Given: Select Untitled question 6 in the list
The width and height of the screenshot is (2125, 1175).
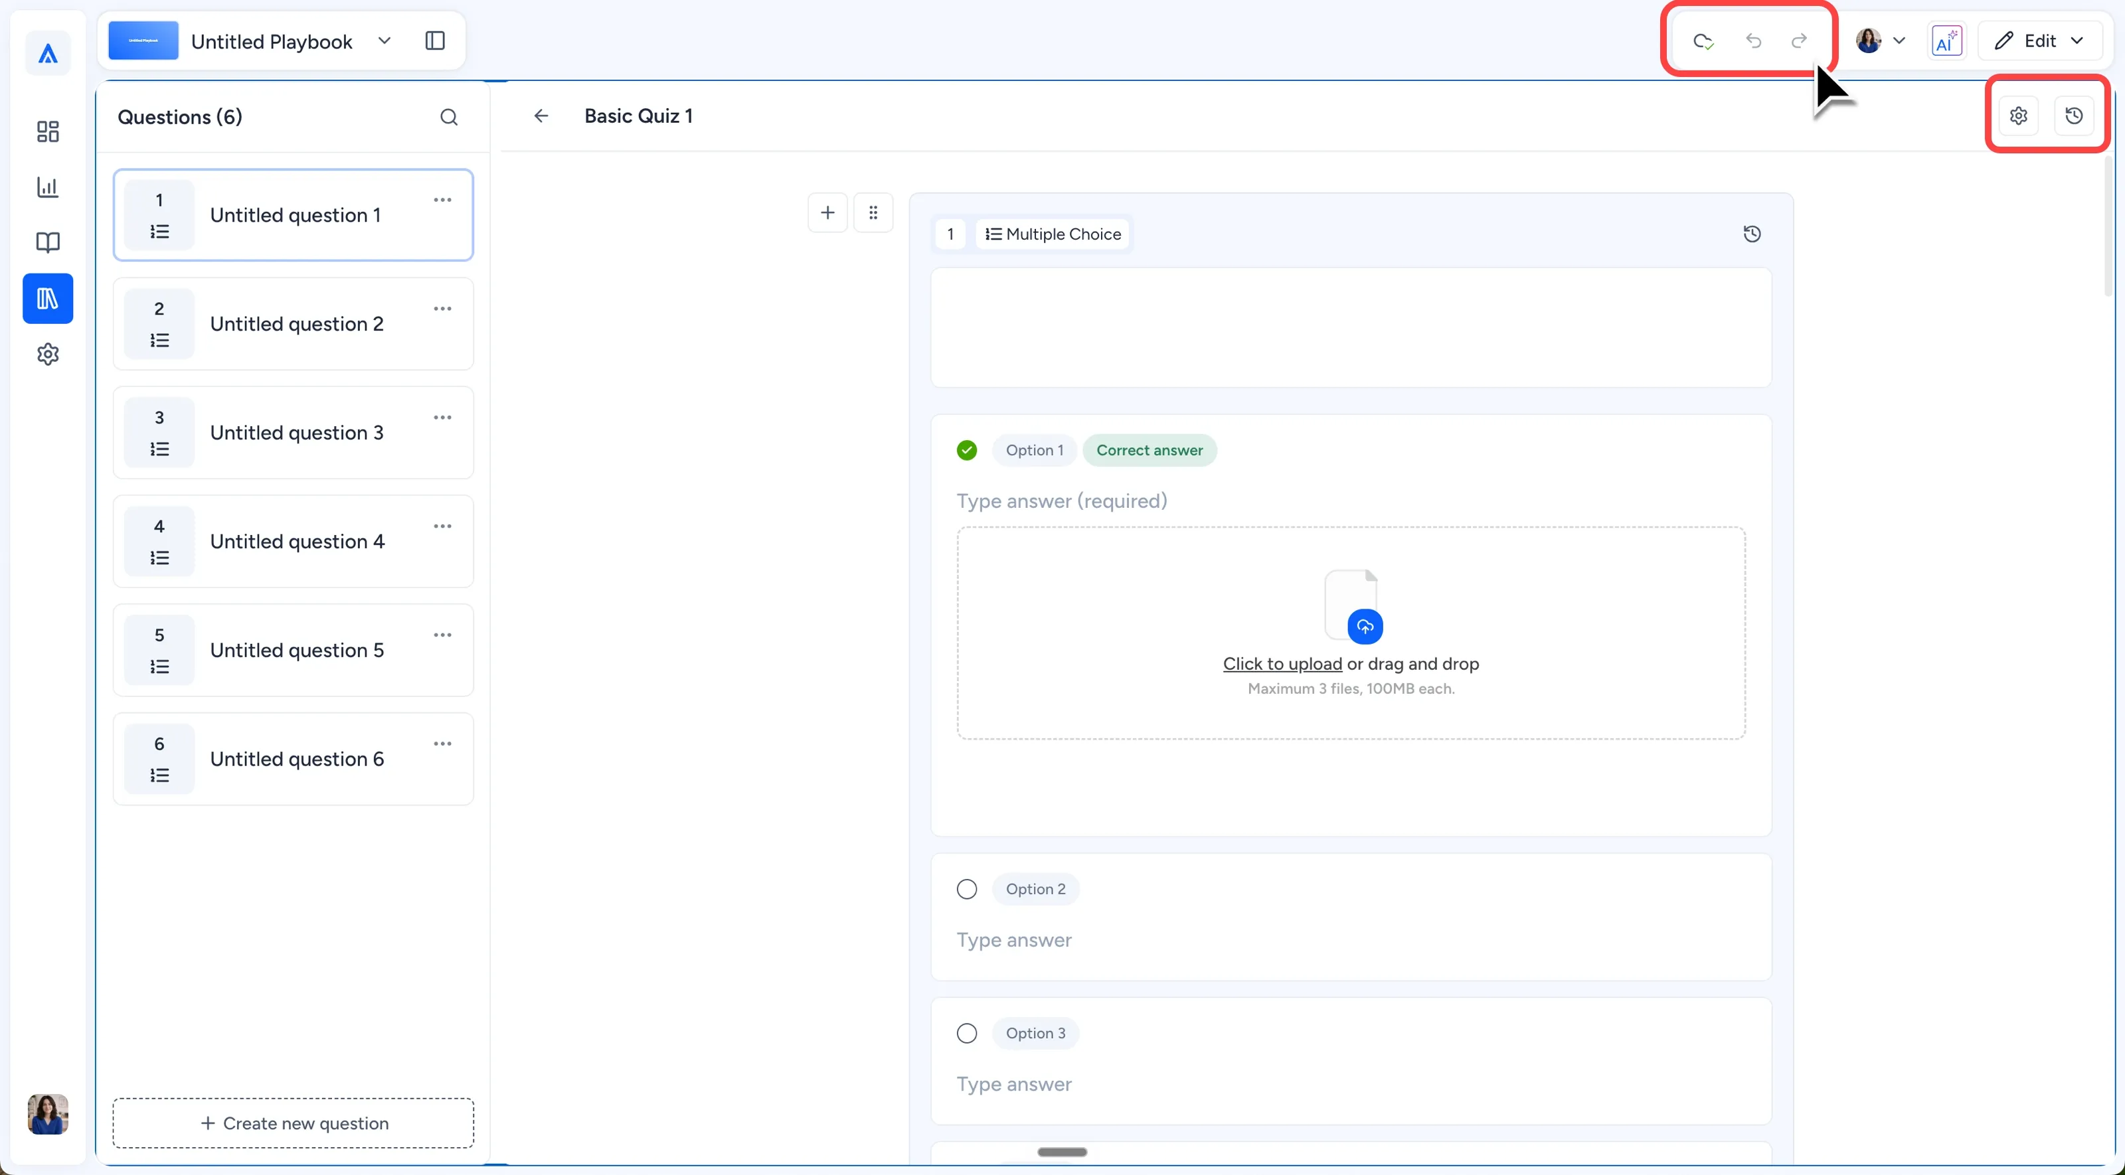Looking at the screenshot, I should (x=294, y=759).
